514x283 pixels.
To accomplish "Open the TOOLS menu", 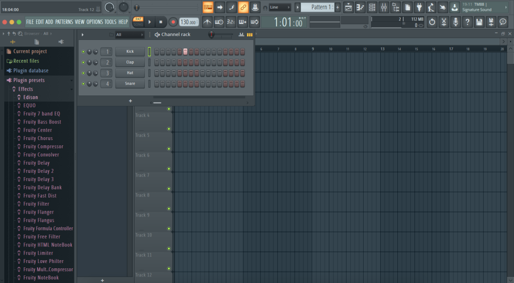I will point(110,22).
